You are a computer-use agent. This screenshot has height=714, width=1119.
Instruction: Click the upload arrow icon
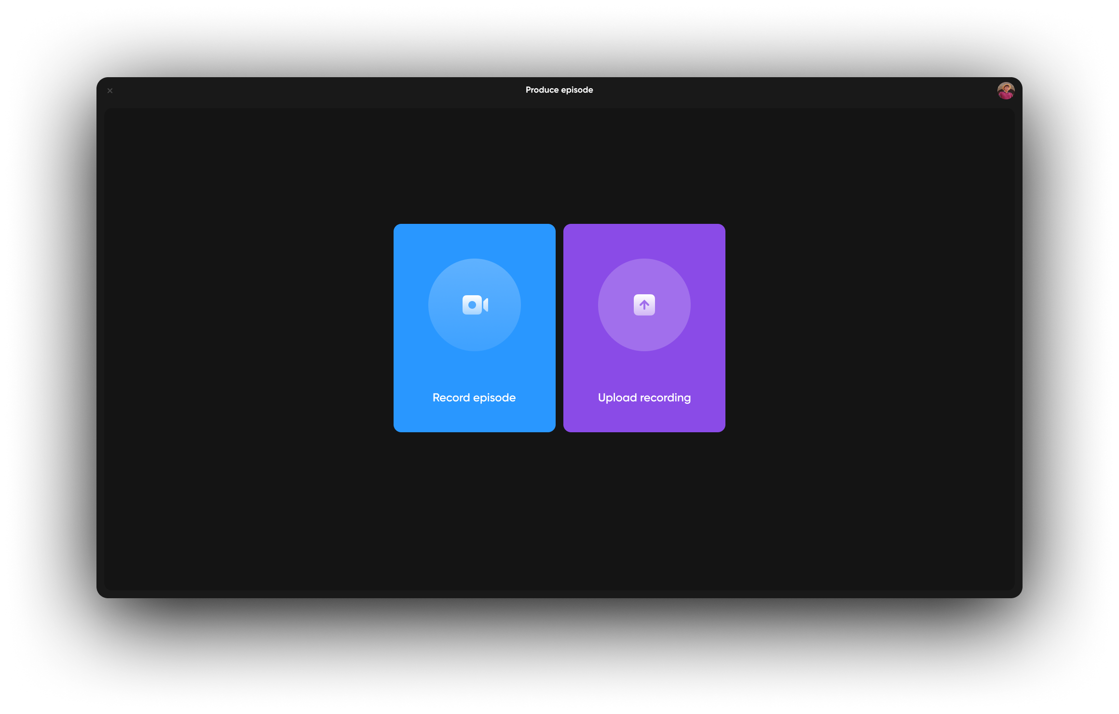coord(644,305)
